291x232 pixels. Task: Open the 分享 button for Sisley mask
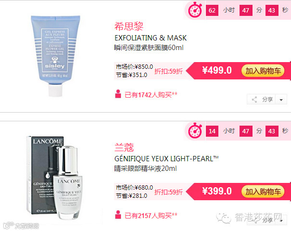(x=261, y=99)
